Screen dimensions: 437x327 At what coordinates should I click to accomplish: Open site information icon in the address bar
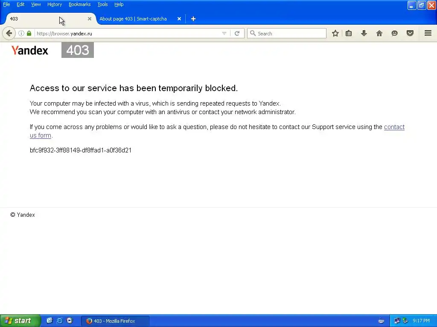tap(21, 33)
